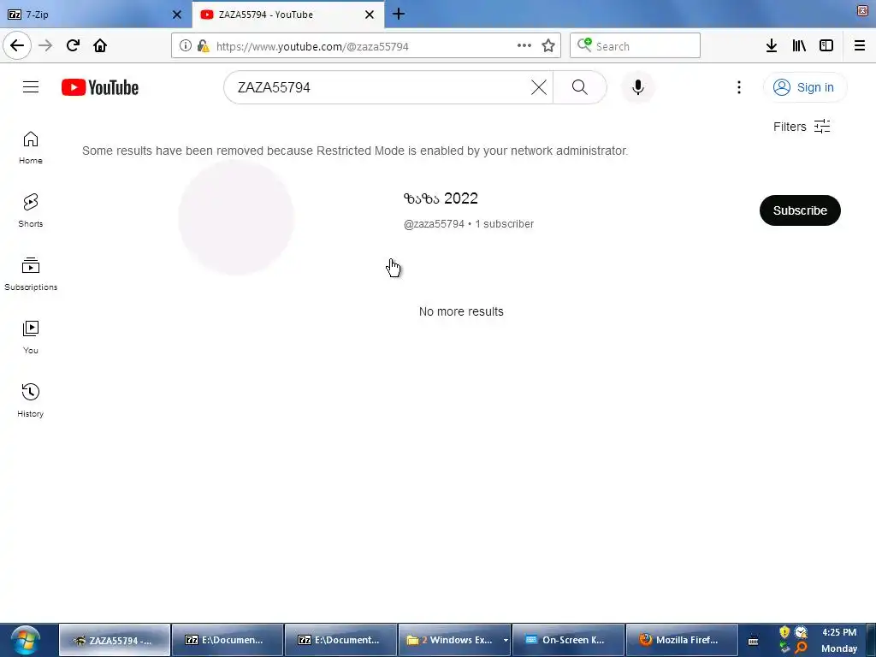Switch to second E:\Document... 7-Zip taskbar item

click(x=340, y=640)
